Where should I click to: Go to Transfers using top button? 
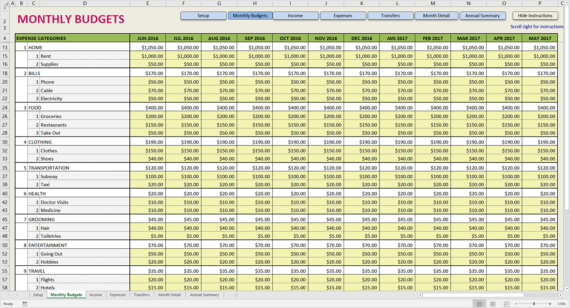[390, 16]
